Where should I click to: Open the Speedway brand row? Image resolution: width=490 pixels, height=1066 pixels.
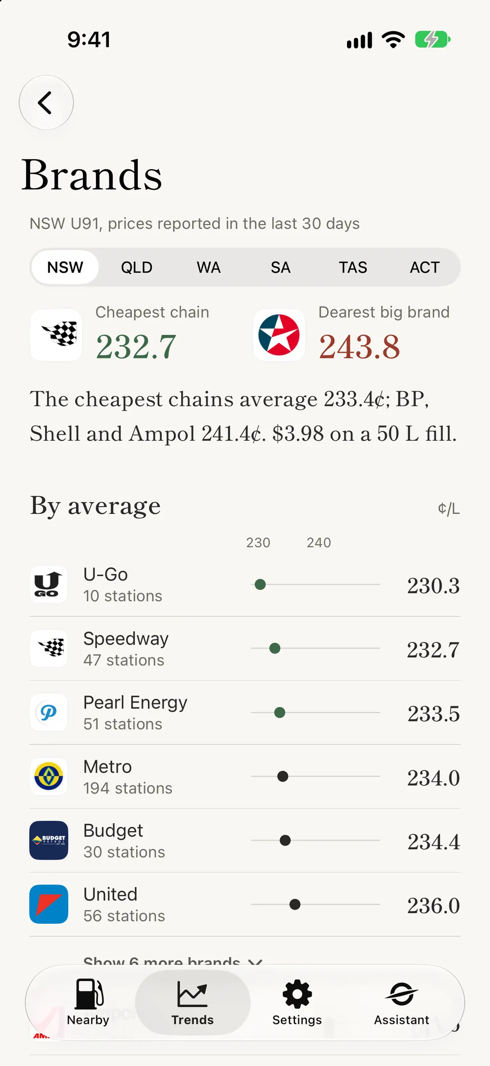(245, 649)
